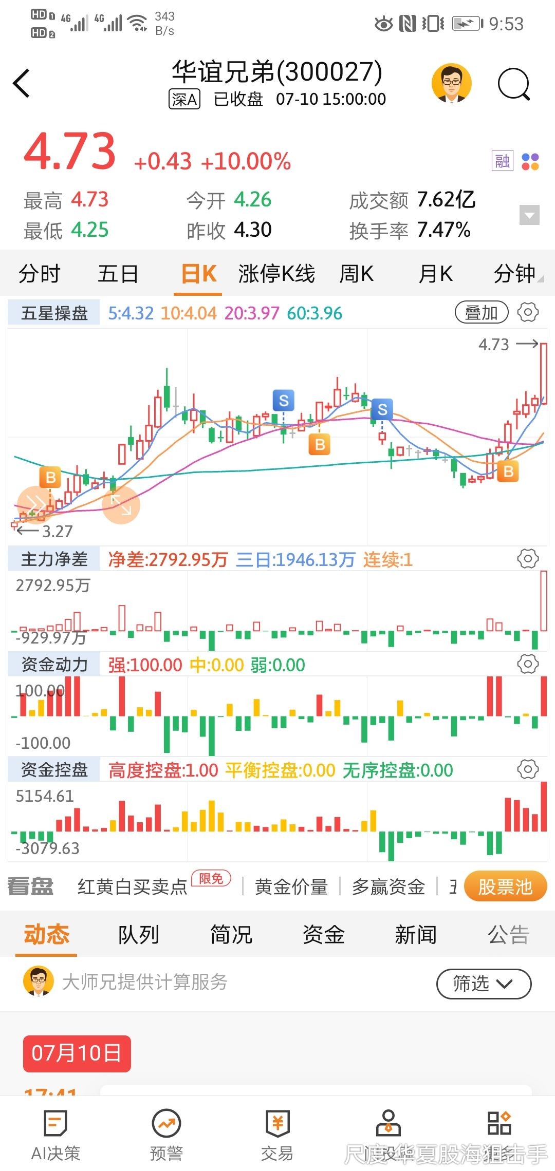Screen dimensions: 555x1171
Task: Open 主力净差 settings gear
Action: coord(528,559)
